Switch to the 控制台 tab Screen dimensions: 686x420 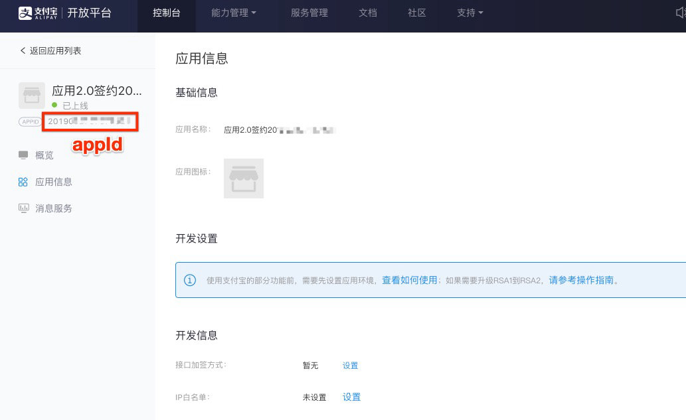tap(166, 13)
